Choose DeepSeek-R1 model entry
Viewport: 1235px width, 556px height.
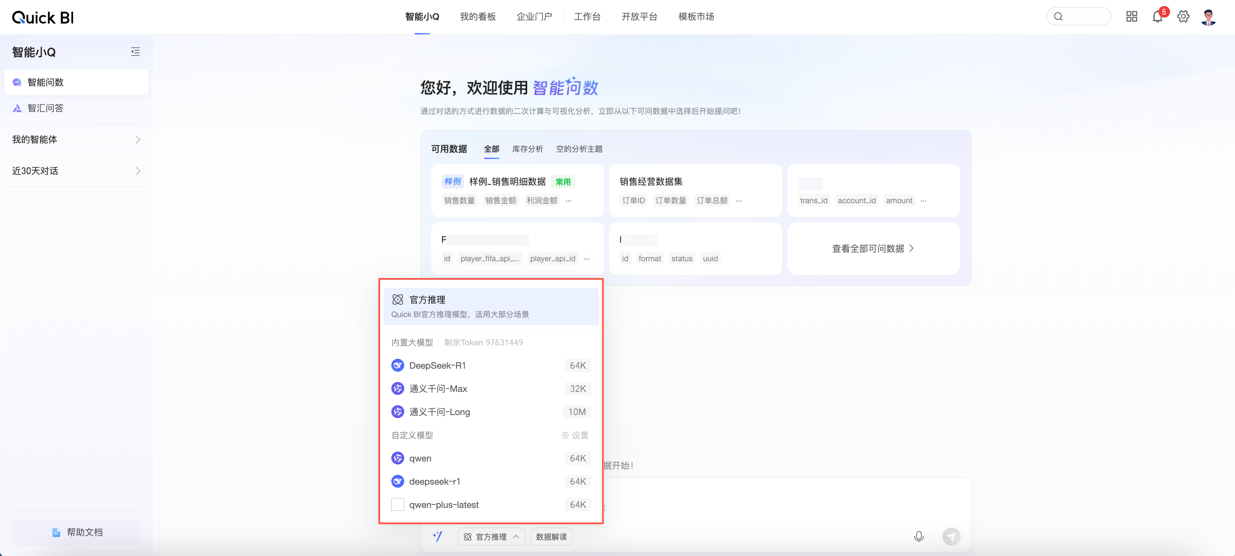[x=491, y=365]
